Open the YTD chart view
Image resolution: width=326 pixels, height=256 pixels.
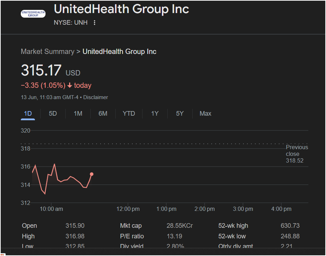[x=129, y=114]
